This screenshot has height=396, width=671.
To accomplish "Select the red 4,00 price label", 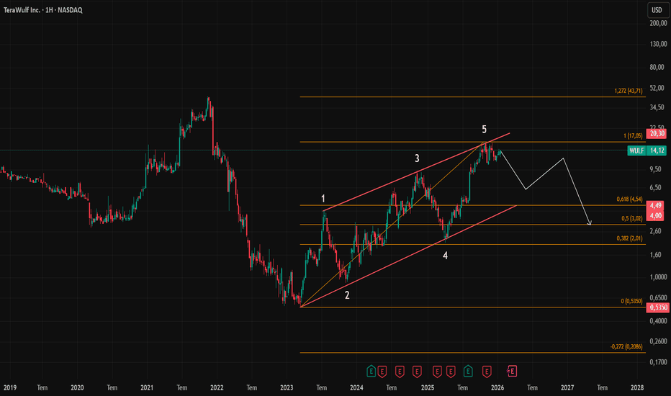I will point(656,216).
